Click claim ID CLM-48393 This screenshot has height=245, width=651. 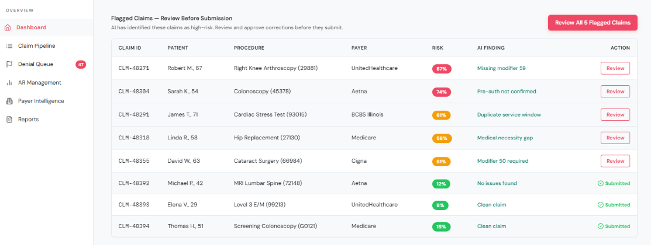134,205
